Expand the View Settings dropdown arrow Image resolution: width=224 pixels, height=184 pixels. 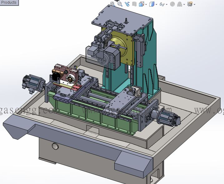194,4
